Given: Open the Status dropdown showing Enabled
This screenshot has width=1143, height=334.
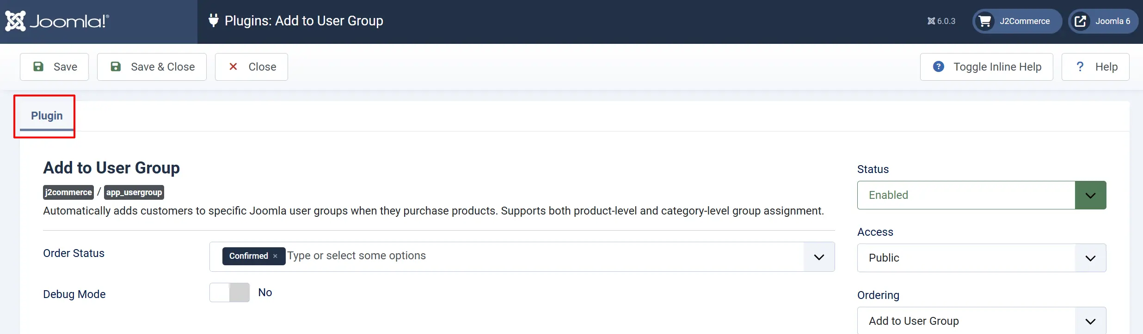Looking at the screenshot, I should [x=982, y=195].
